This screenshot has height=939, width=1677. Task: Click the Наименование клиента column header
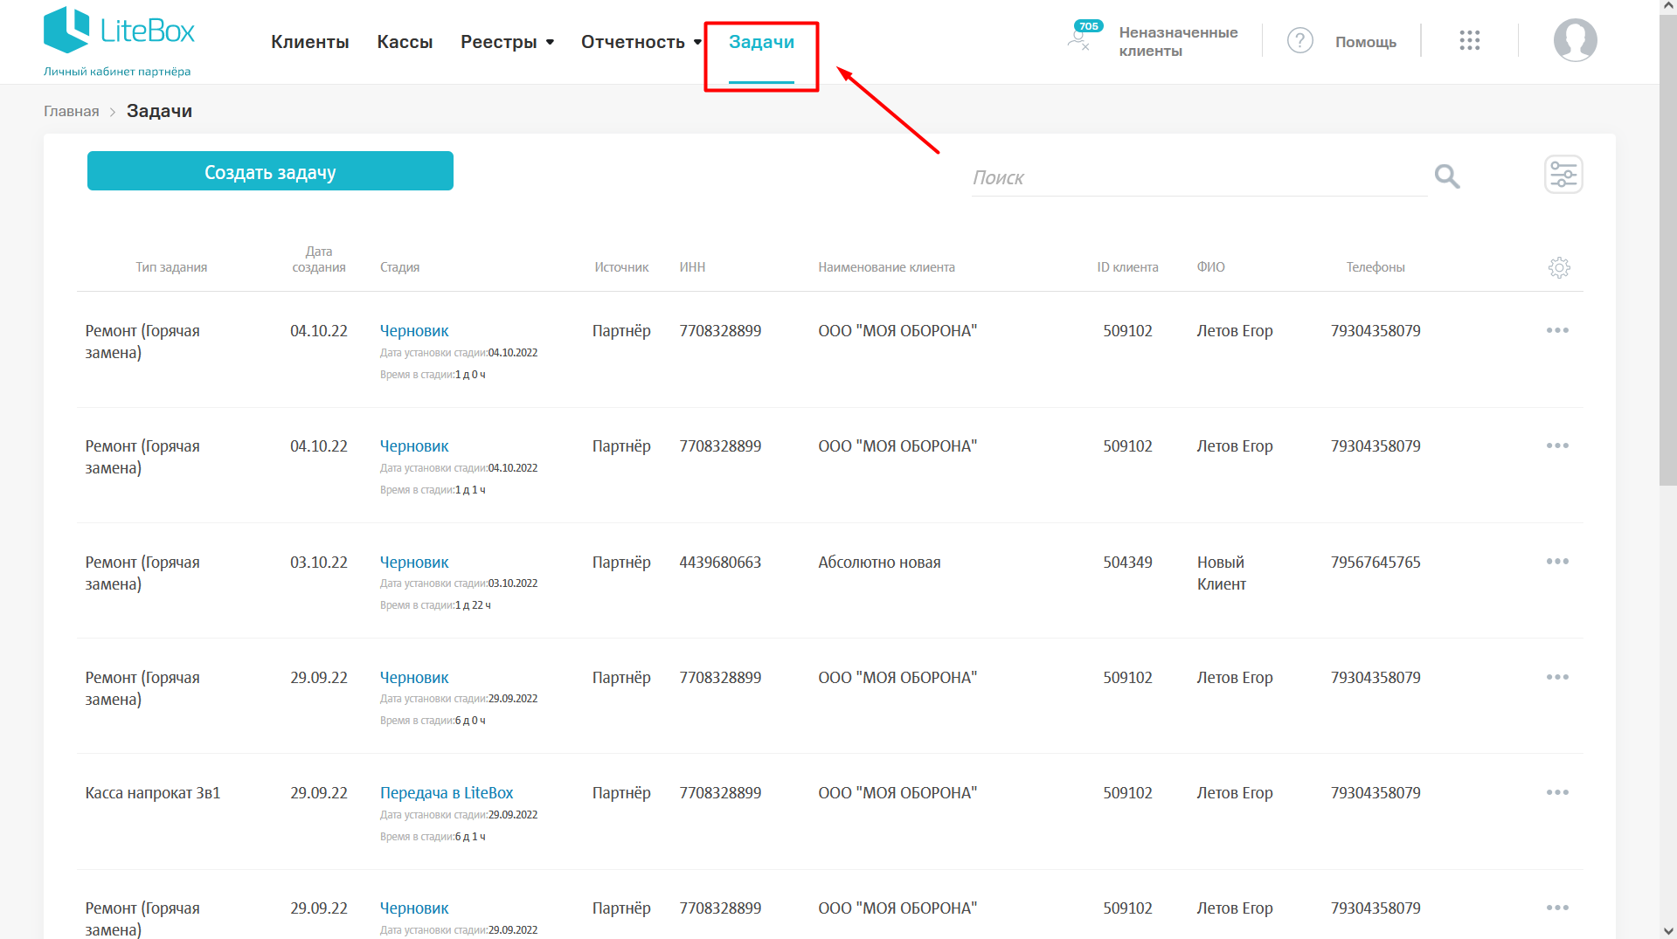(x=886, y=267)
